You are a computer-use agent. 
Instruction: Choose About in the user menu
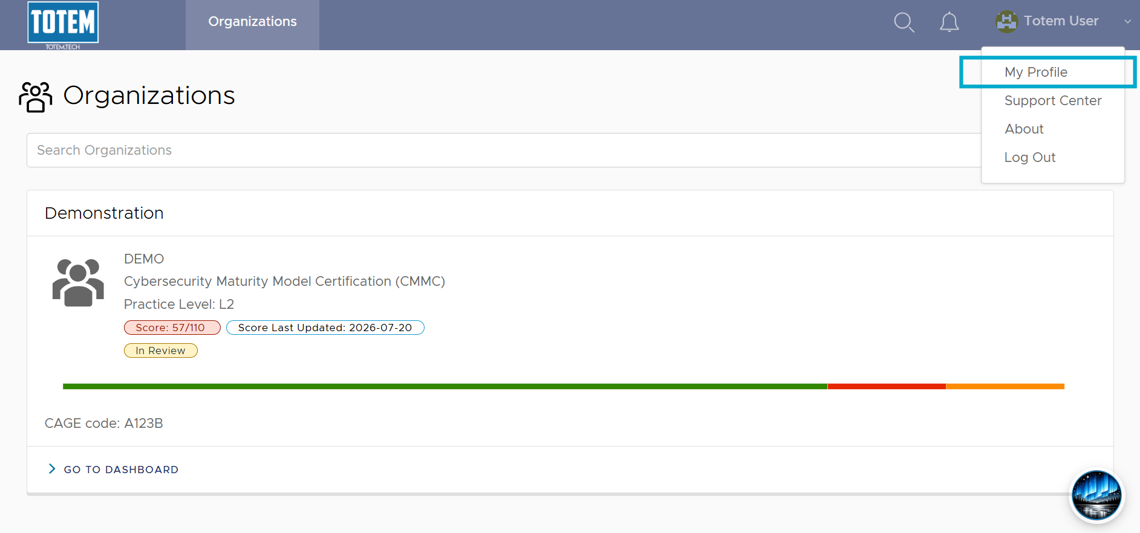pyautogui.click(x=1024, y=129)
